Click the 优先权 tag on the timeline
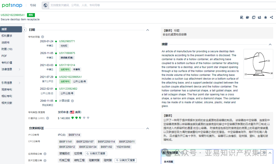Viewport: 276px width, 164px height. (x=64, y=46)
